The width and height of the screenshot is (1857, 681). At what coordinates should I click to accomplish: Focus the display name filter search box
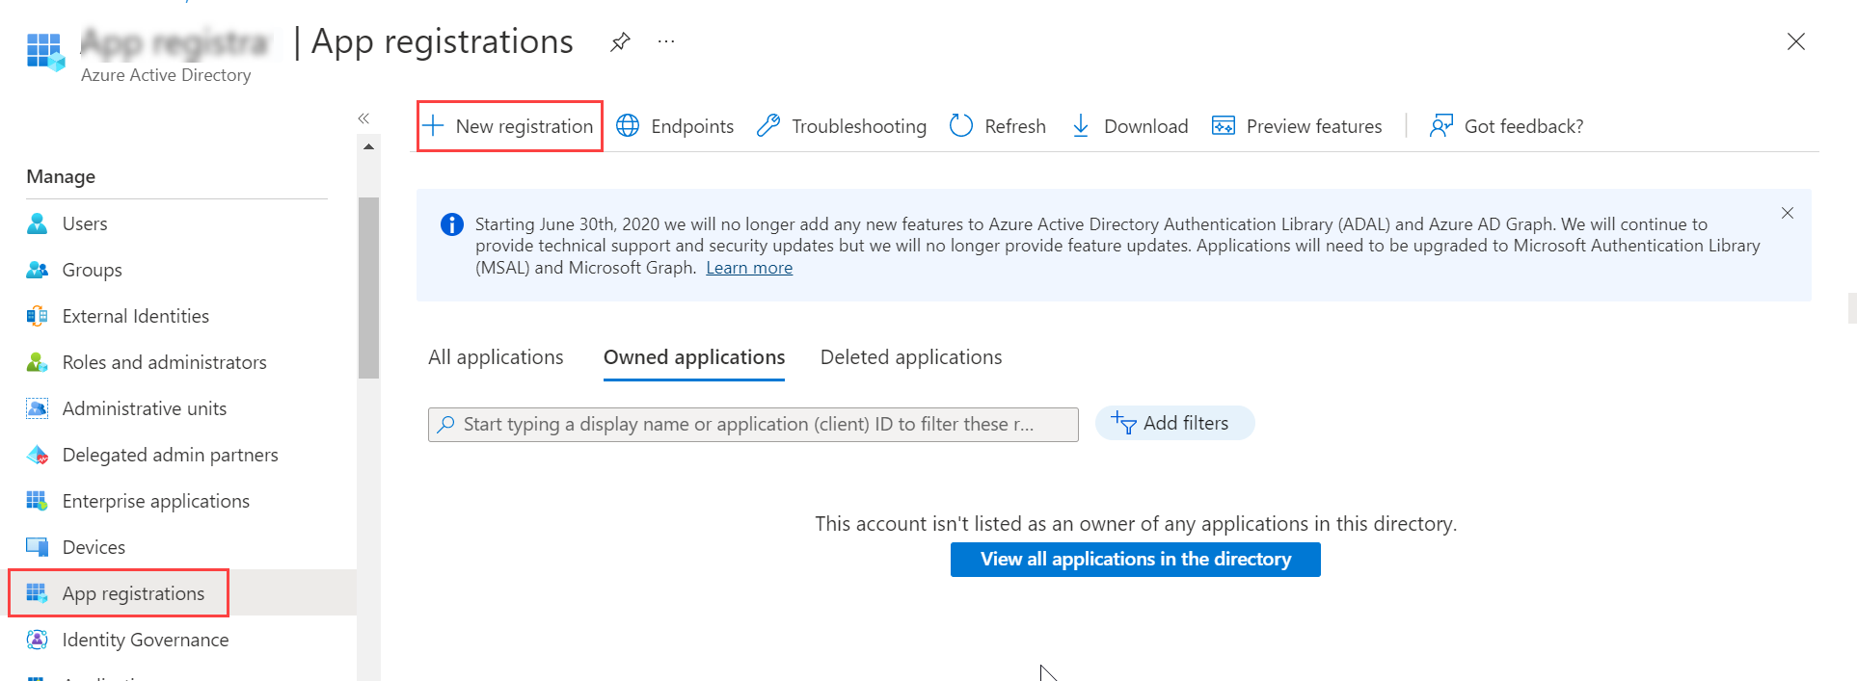click(x=753, y=425)
